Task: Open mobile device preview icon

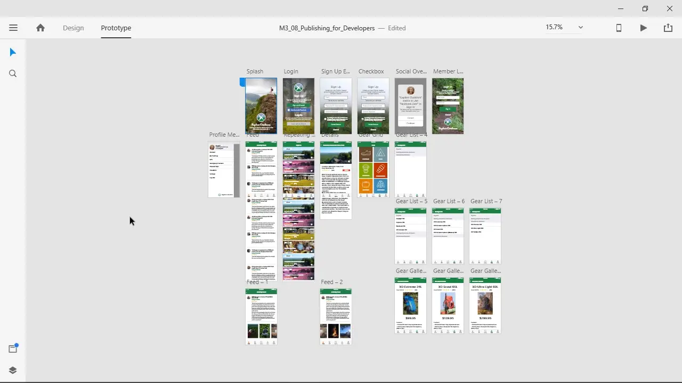Action: [x=619, y=28]
